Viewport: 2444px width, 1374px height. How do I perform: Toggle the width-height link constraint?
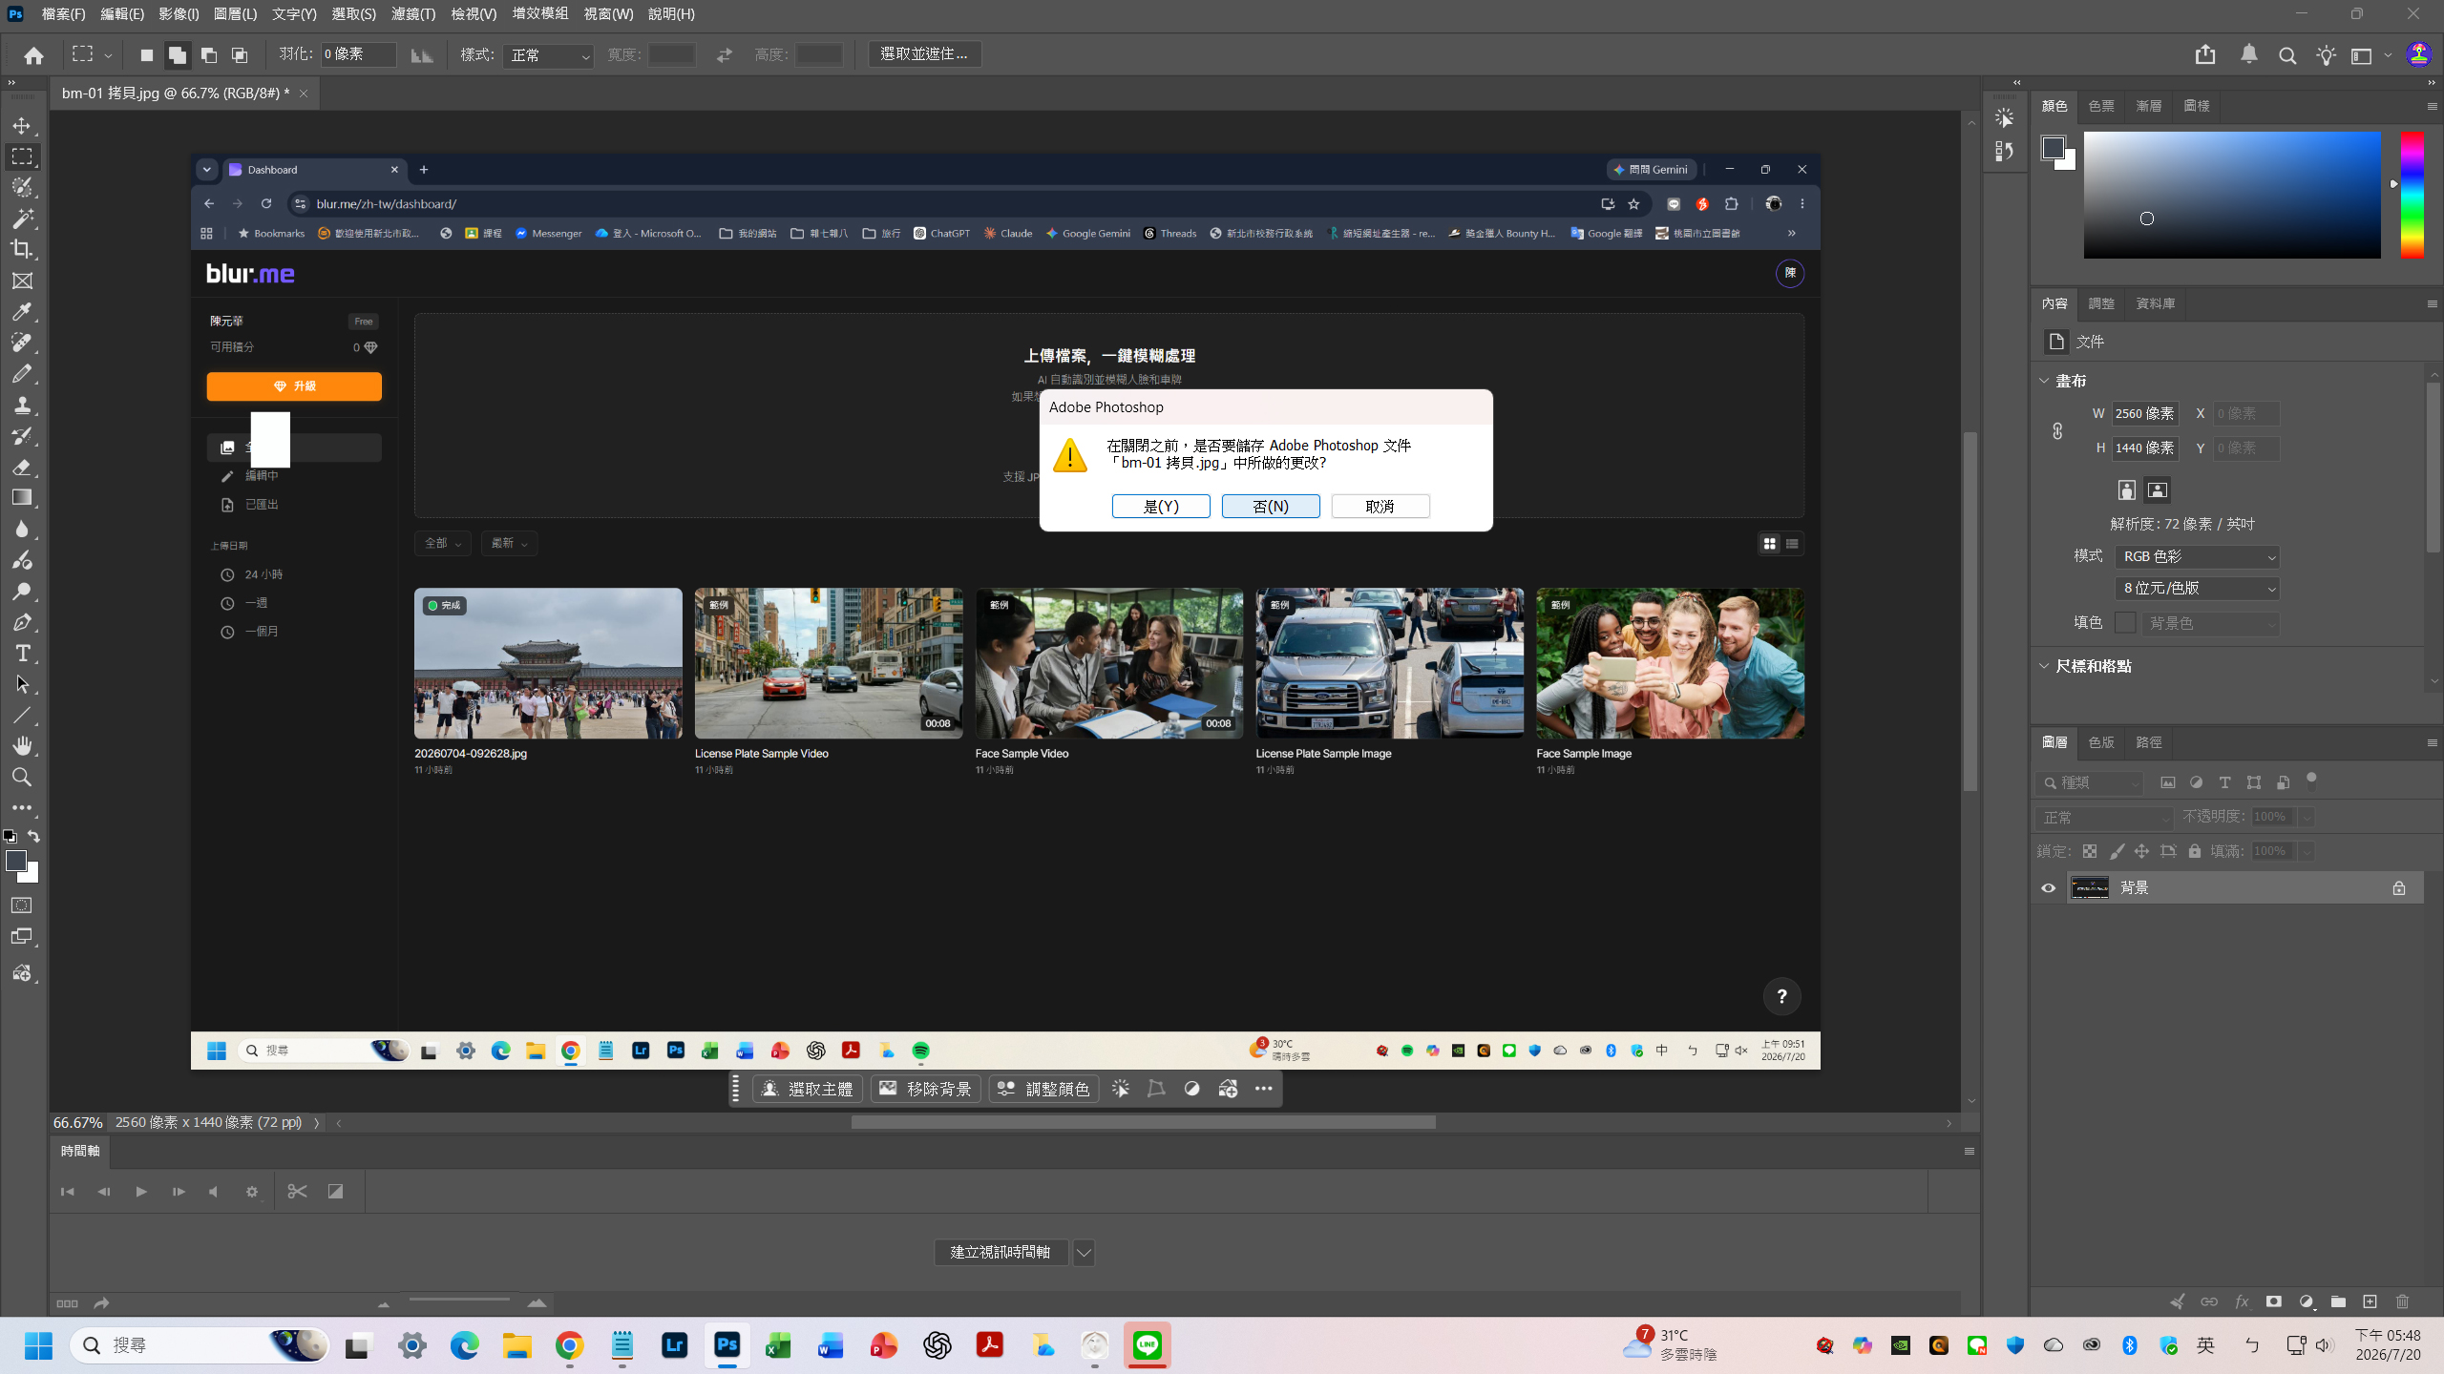(x=2057, y=431)
